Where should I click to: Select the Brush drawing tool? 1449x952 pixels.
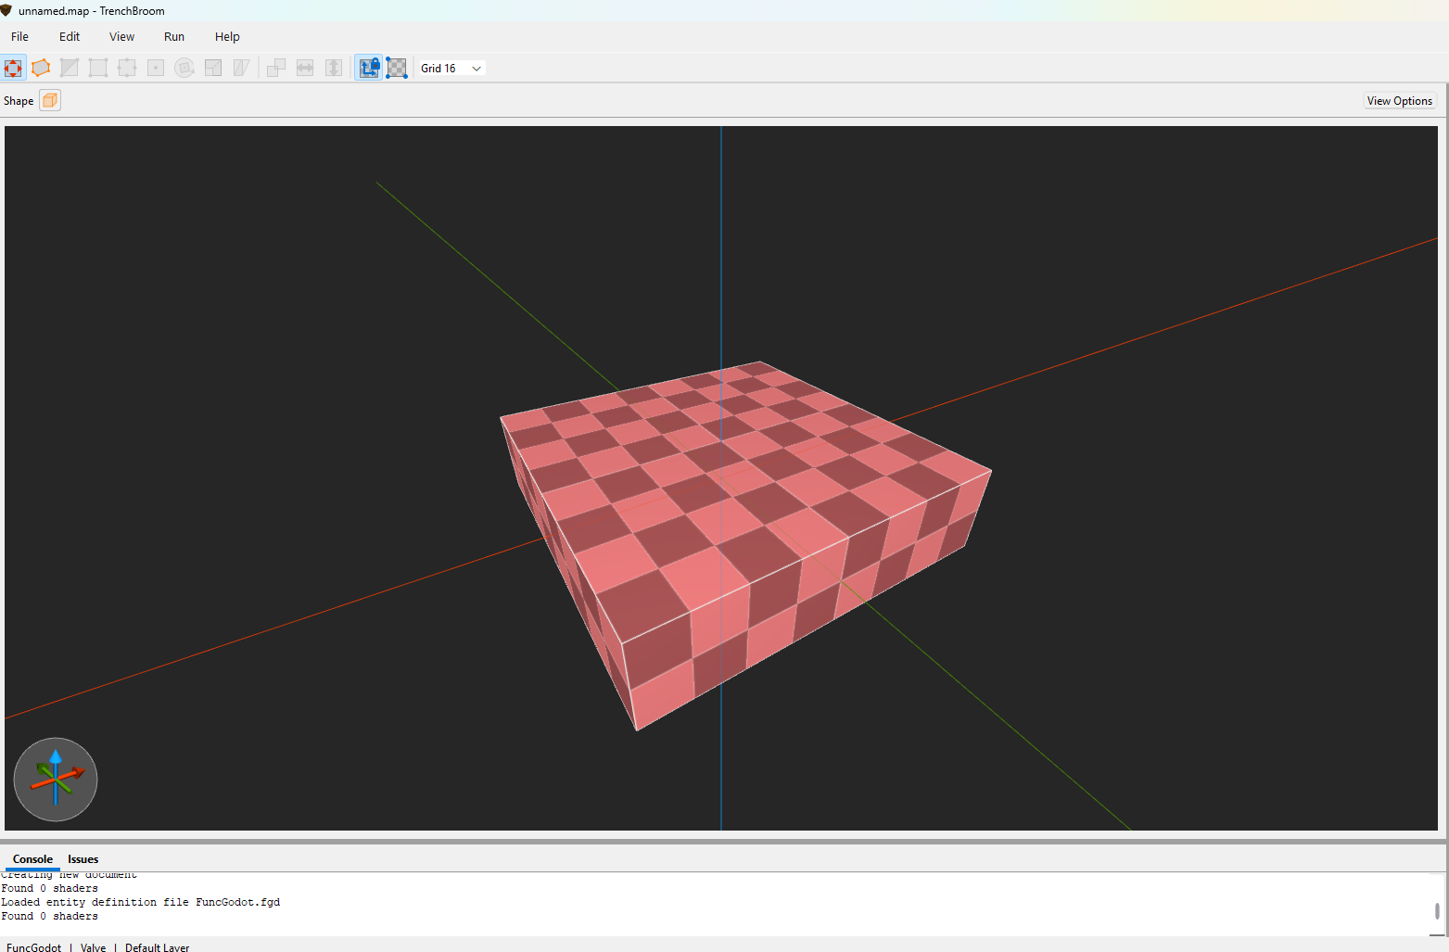13,68
